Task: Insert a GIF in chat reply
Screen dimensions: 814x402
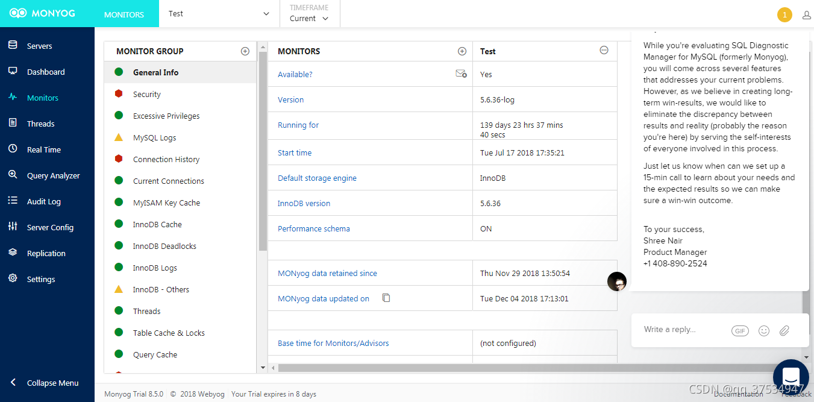Action: pyautogui.click(x=740, y=331)
